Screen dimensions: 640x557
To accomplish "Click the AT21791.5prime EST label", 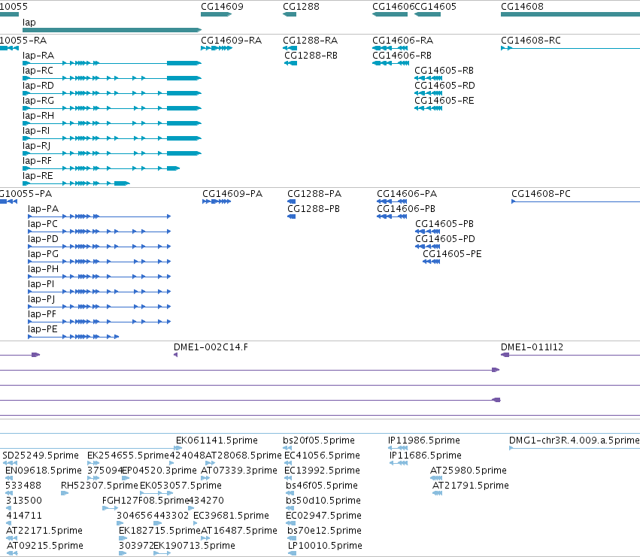I will click(471, 486).
